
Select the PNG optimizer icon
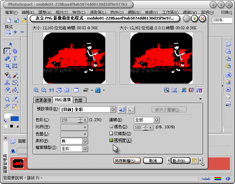(x=199, y=90)
